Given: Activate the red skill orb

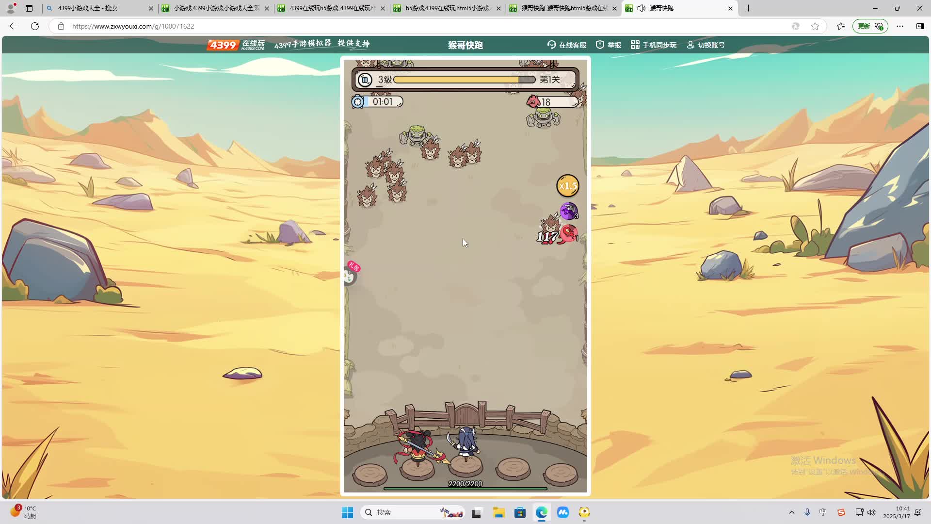Looking at the screenshot, I should (x=569, y=234).
